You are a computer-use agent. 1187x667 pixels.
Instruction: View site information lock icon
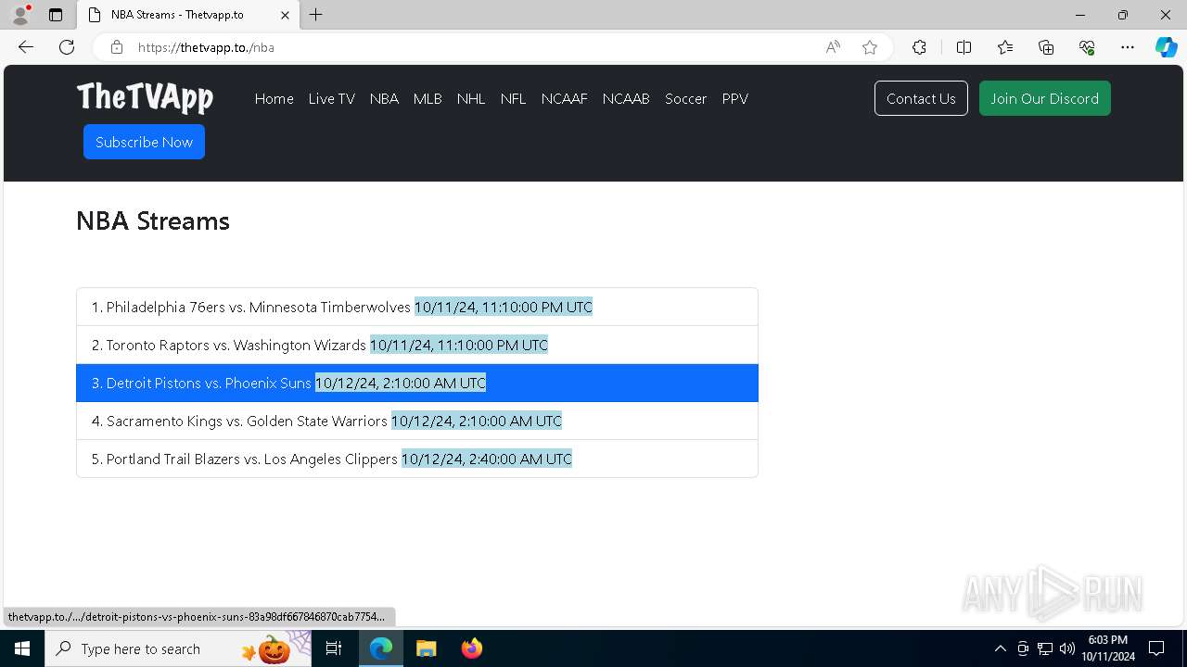[x=117, y=47]
